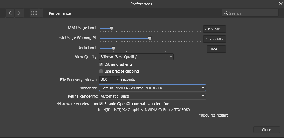Viewport: 284px width, 138px height.
Task: Edit the Undo Limit 1024 field
Action: click(216, 49)
